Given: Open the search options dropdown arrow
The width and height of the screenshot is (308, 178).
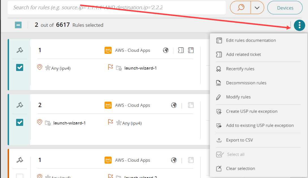Looking at the screenshot, I should coord(257,8).
